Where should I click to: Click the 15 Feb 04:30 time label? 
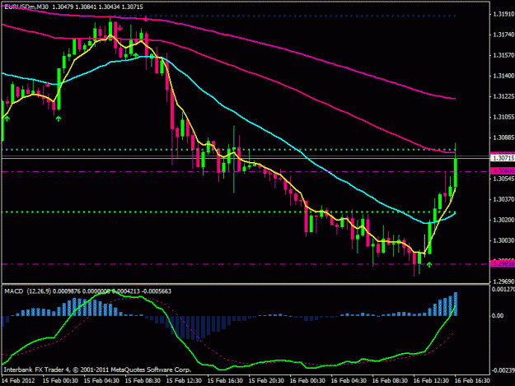(x=101, y=381)
